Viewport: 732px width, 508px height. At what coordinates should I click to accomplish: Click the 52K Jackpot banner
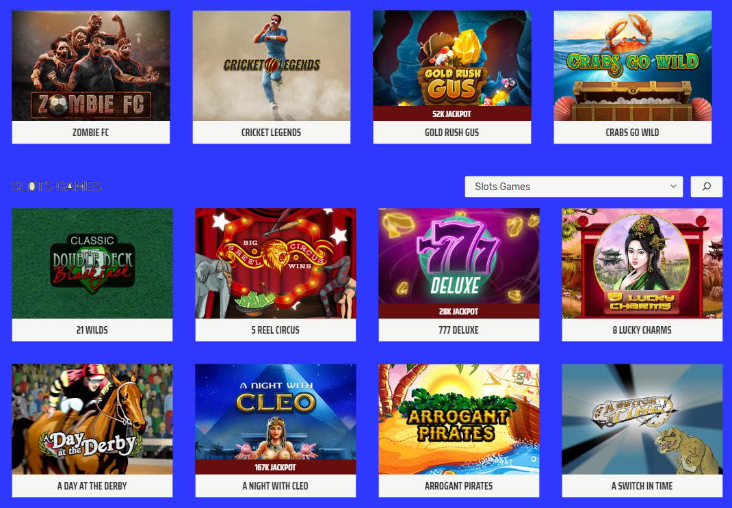pyautogui.click(x=452, y=113)
